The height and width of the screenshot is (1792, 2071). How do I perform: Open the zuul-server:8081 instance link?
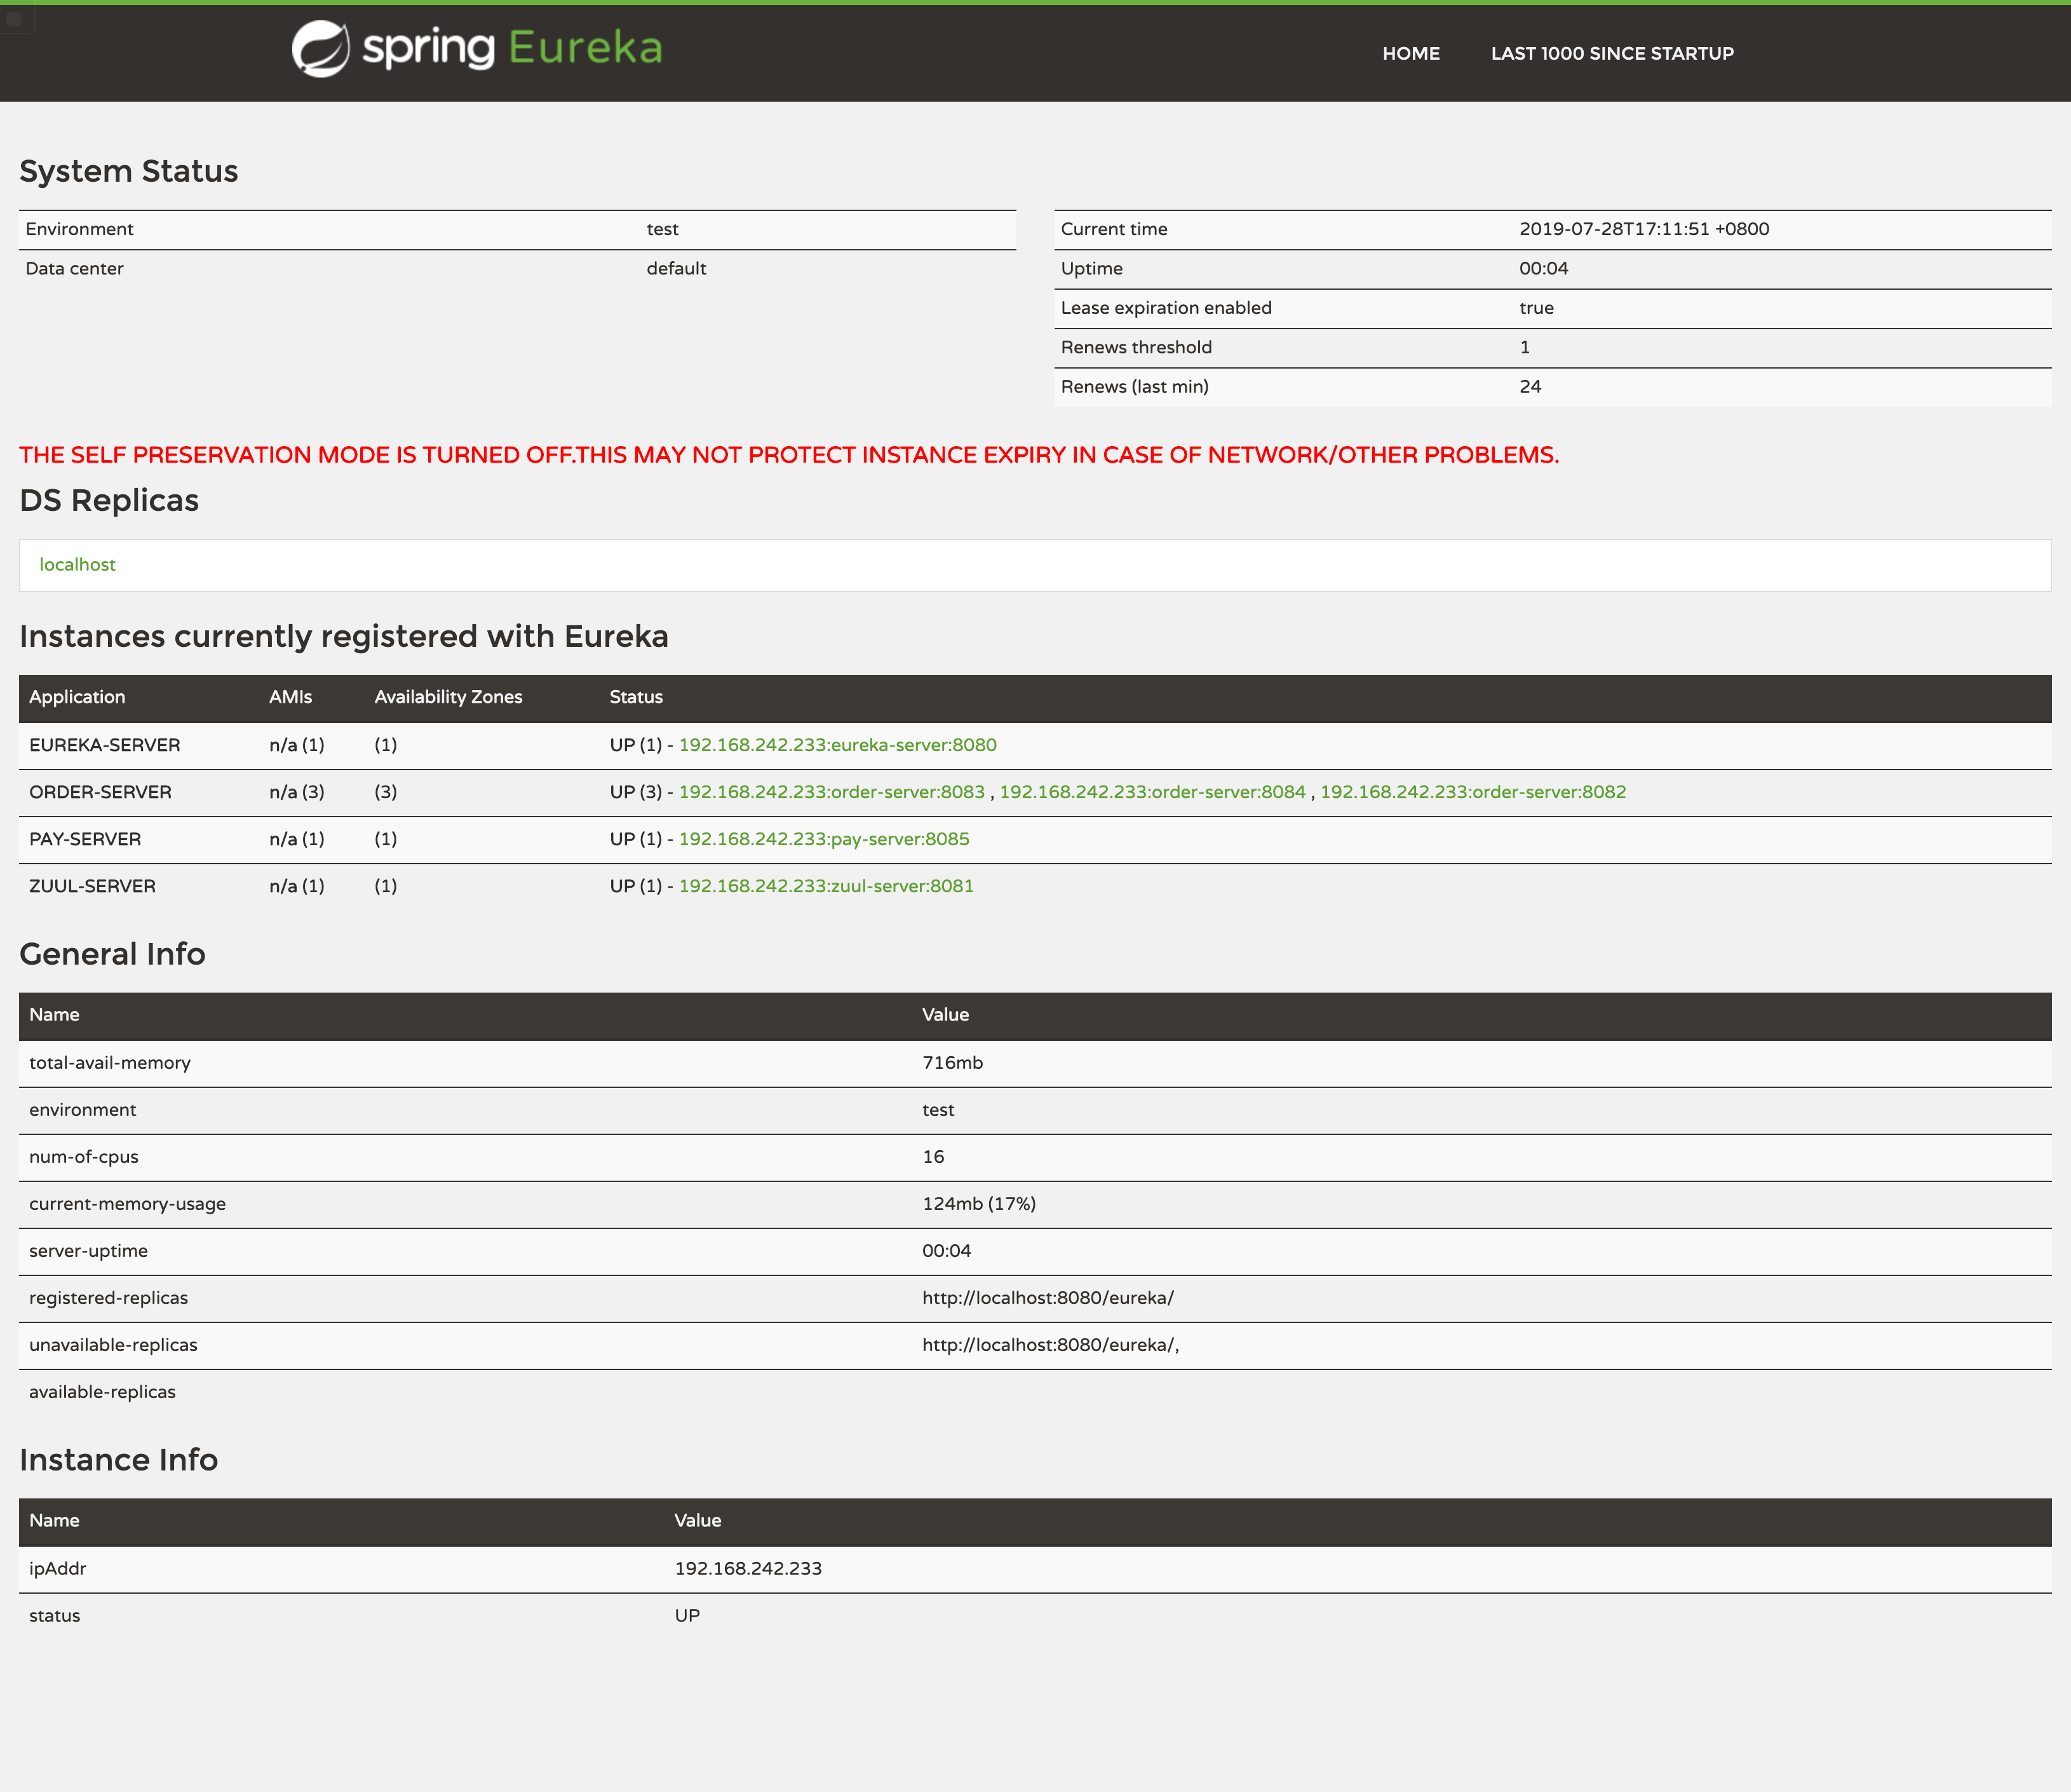(826, 886)
